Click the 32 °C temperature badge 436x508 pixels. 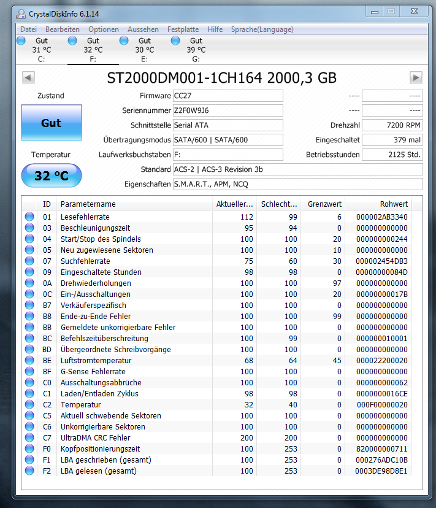tap(51, 175)
